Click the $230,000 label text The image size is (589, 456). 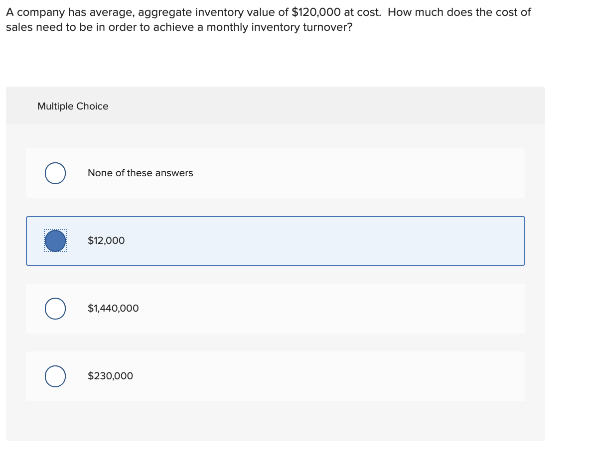[x=110, y=376]
